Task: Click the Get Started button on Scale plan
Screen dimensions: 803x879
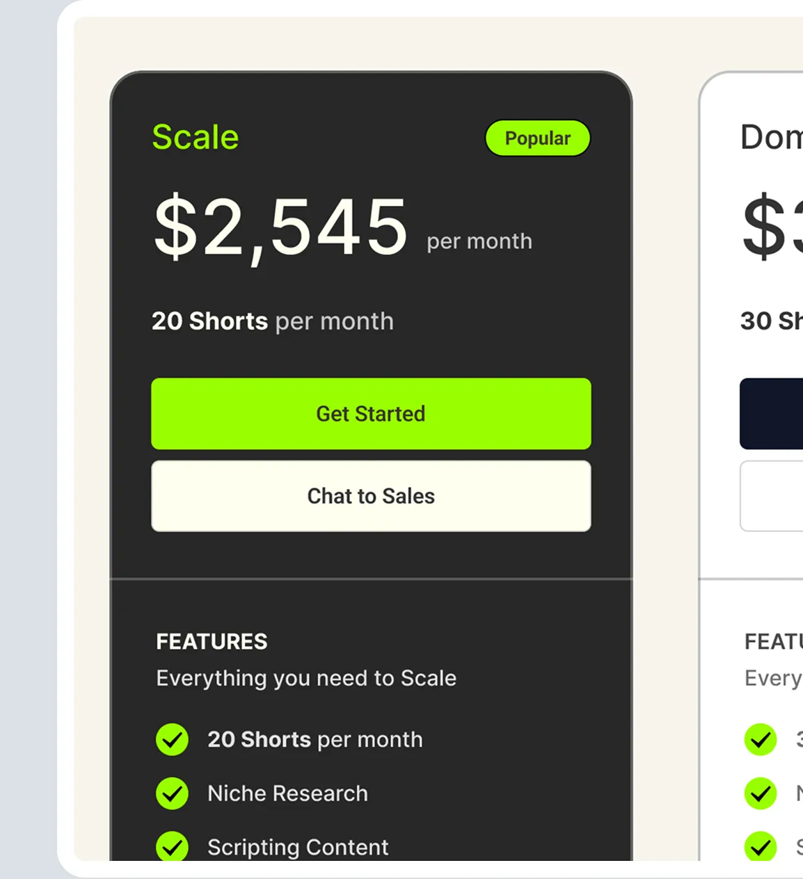Action: coord(371,414)
